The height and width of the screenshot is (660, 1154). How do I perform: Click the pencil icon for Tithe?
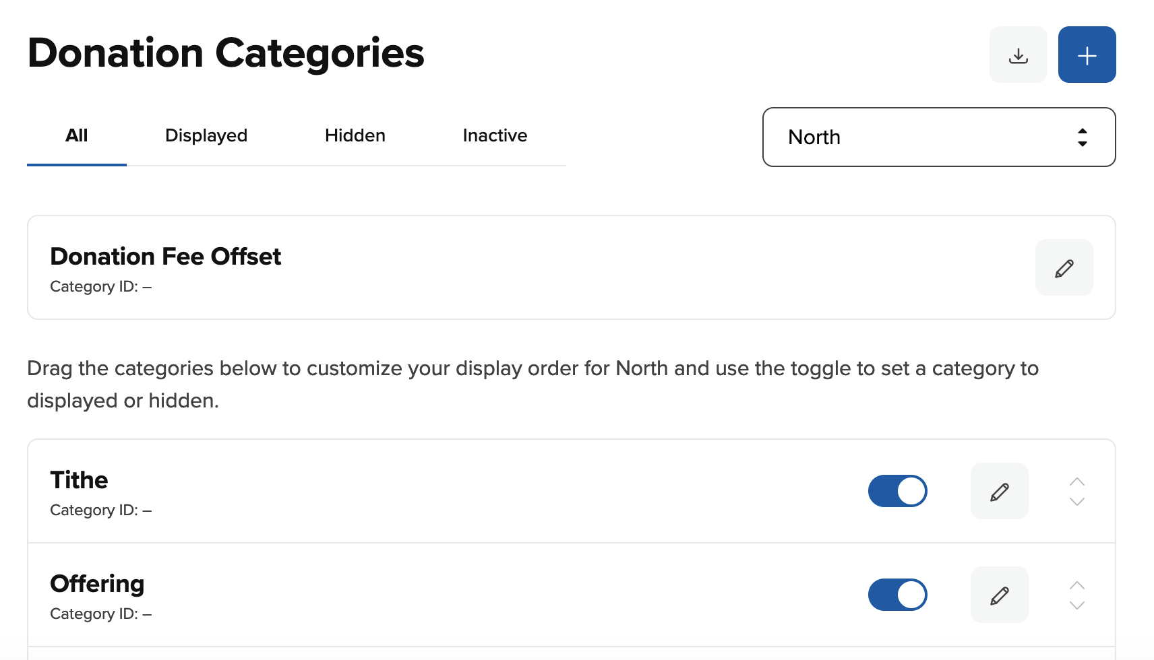[x=999, y=492]
